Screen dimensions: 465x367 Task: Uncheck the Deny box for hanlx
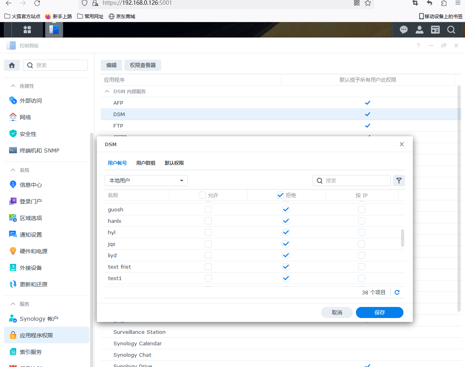[286, 221]
